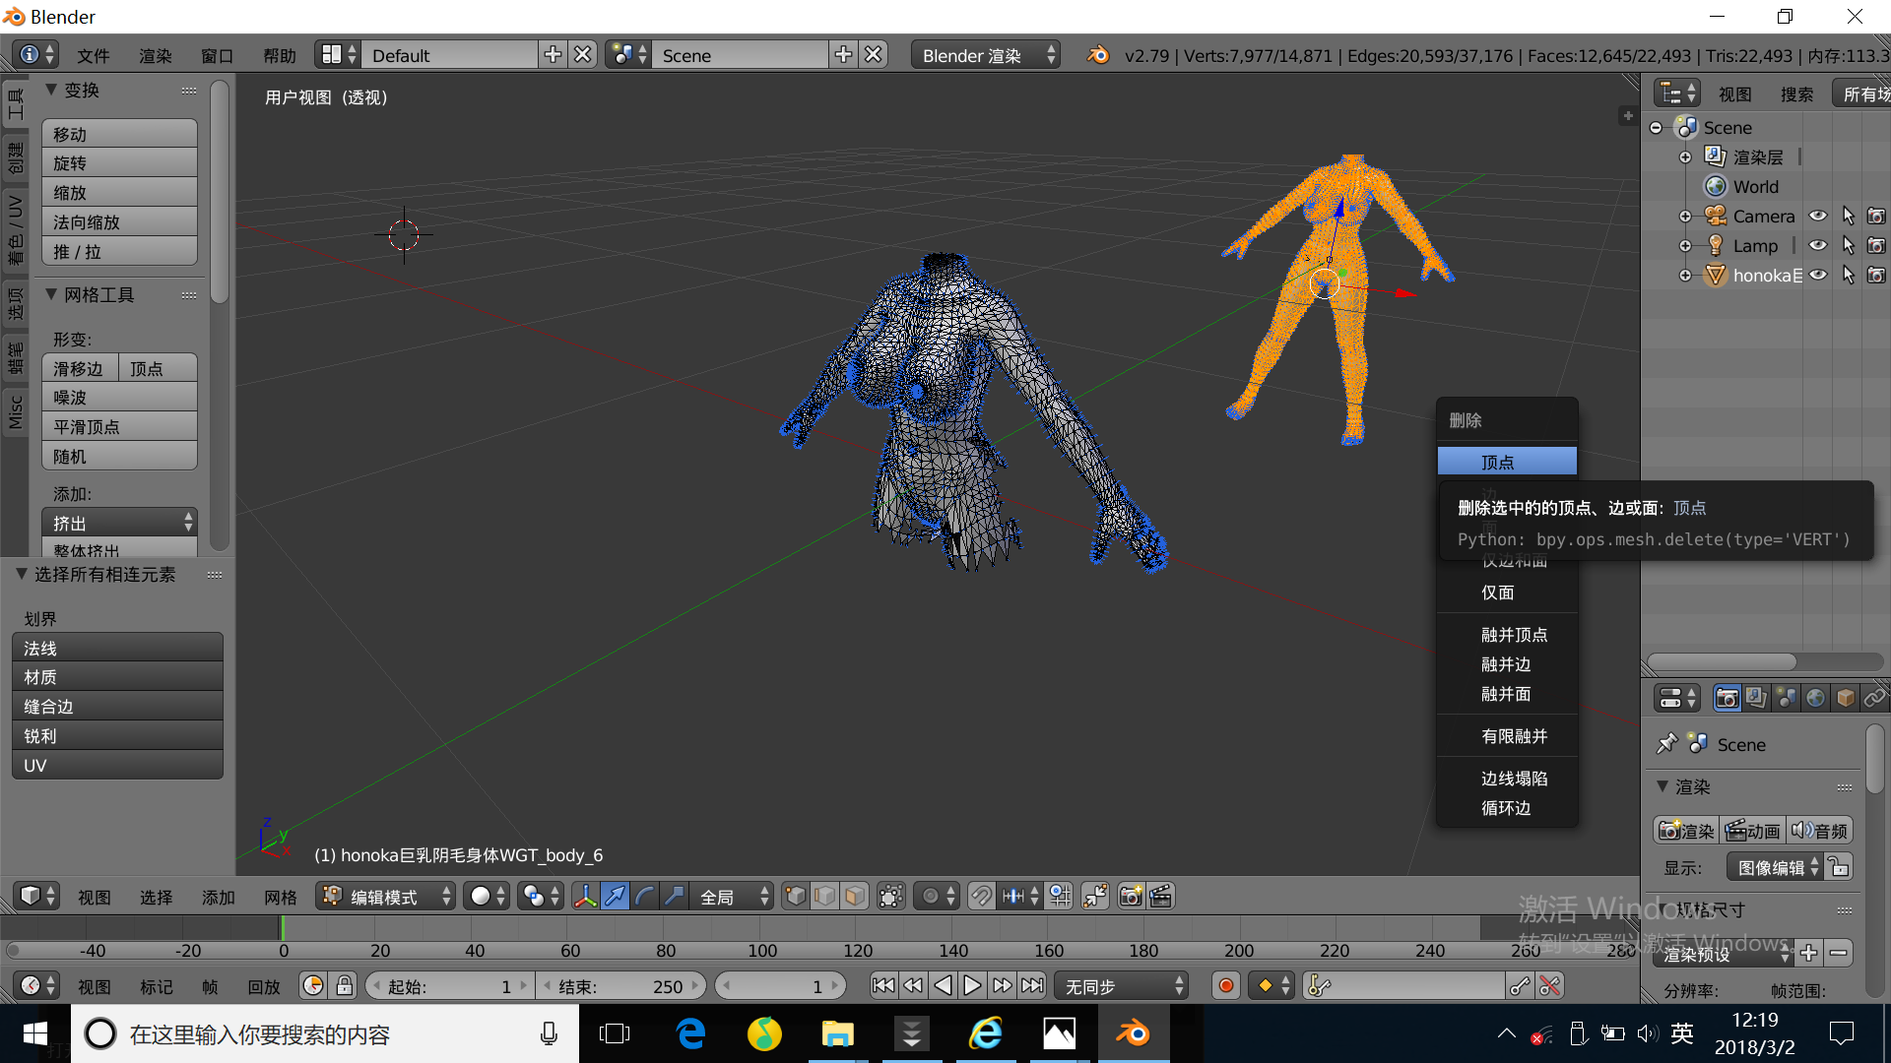Click the record auto-keyframe button
1891x1063 pixels.
(x=1225, y=985)
